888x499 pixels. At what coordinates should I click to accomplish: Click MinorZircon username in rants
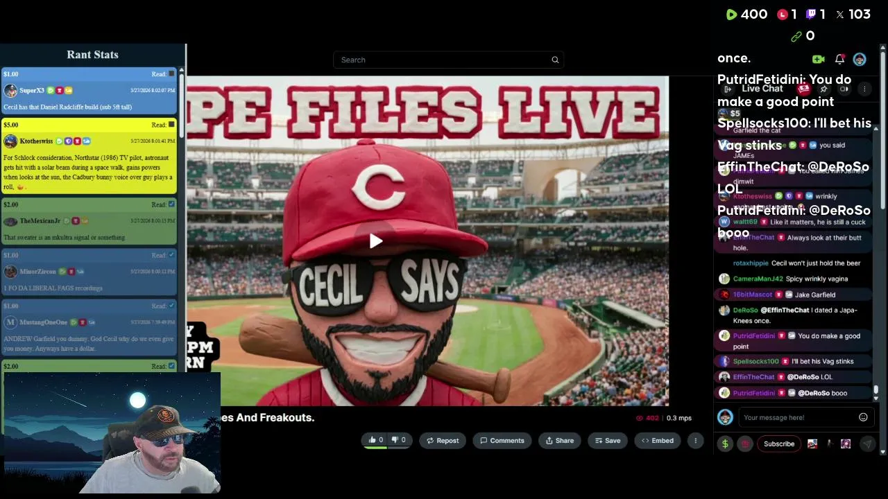pos(38,272)
